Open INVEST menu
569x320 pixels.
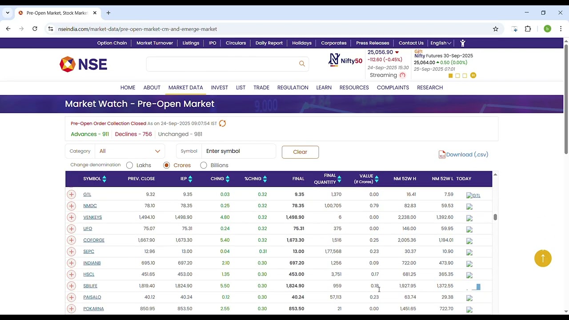pos(219,88)
